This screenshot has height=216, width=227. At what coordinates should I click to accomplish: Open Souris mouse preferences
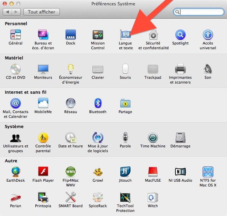(125, 69)
